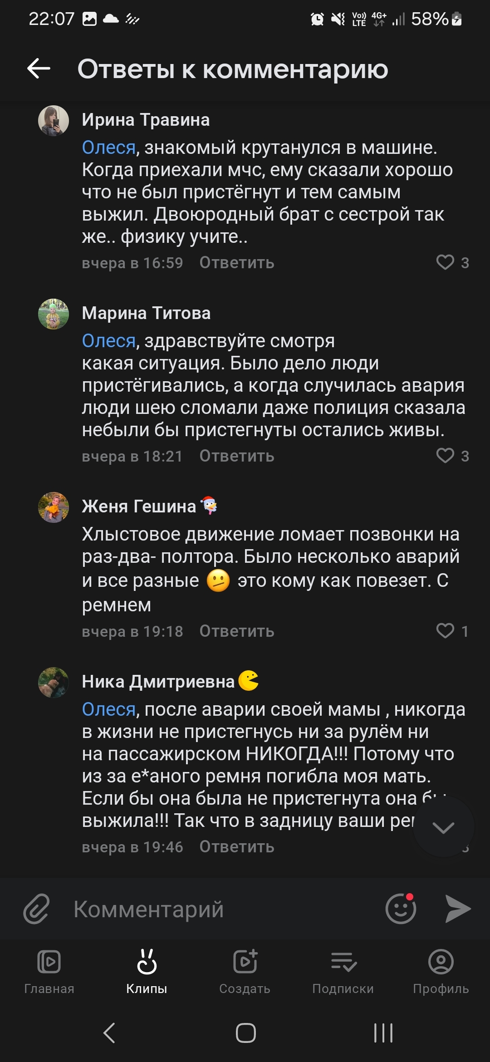This screenshot has height=1062, width=490.
Task: Like Марина Титова's comment
Action: point(445,456)
